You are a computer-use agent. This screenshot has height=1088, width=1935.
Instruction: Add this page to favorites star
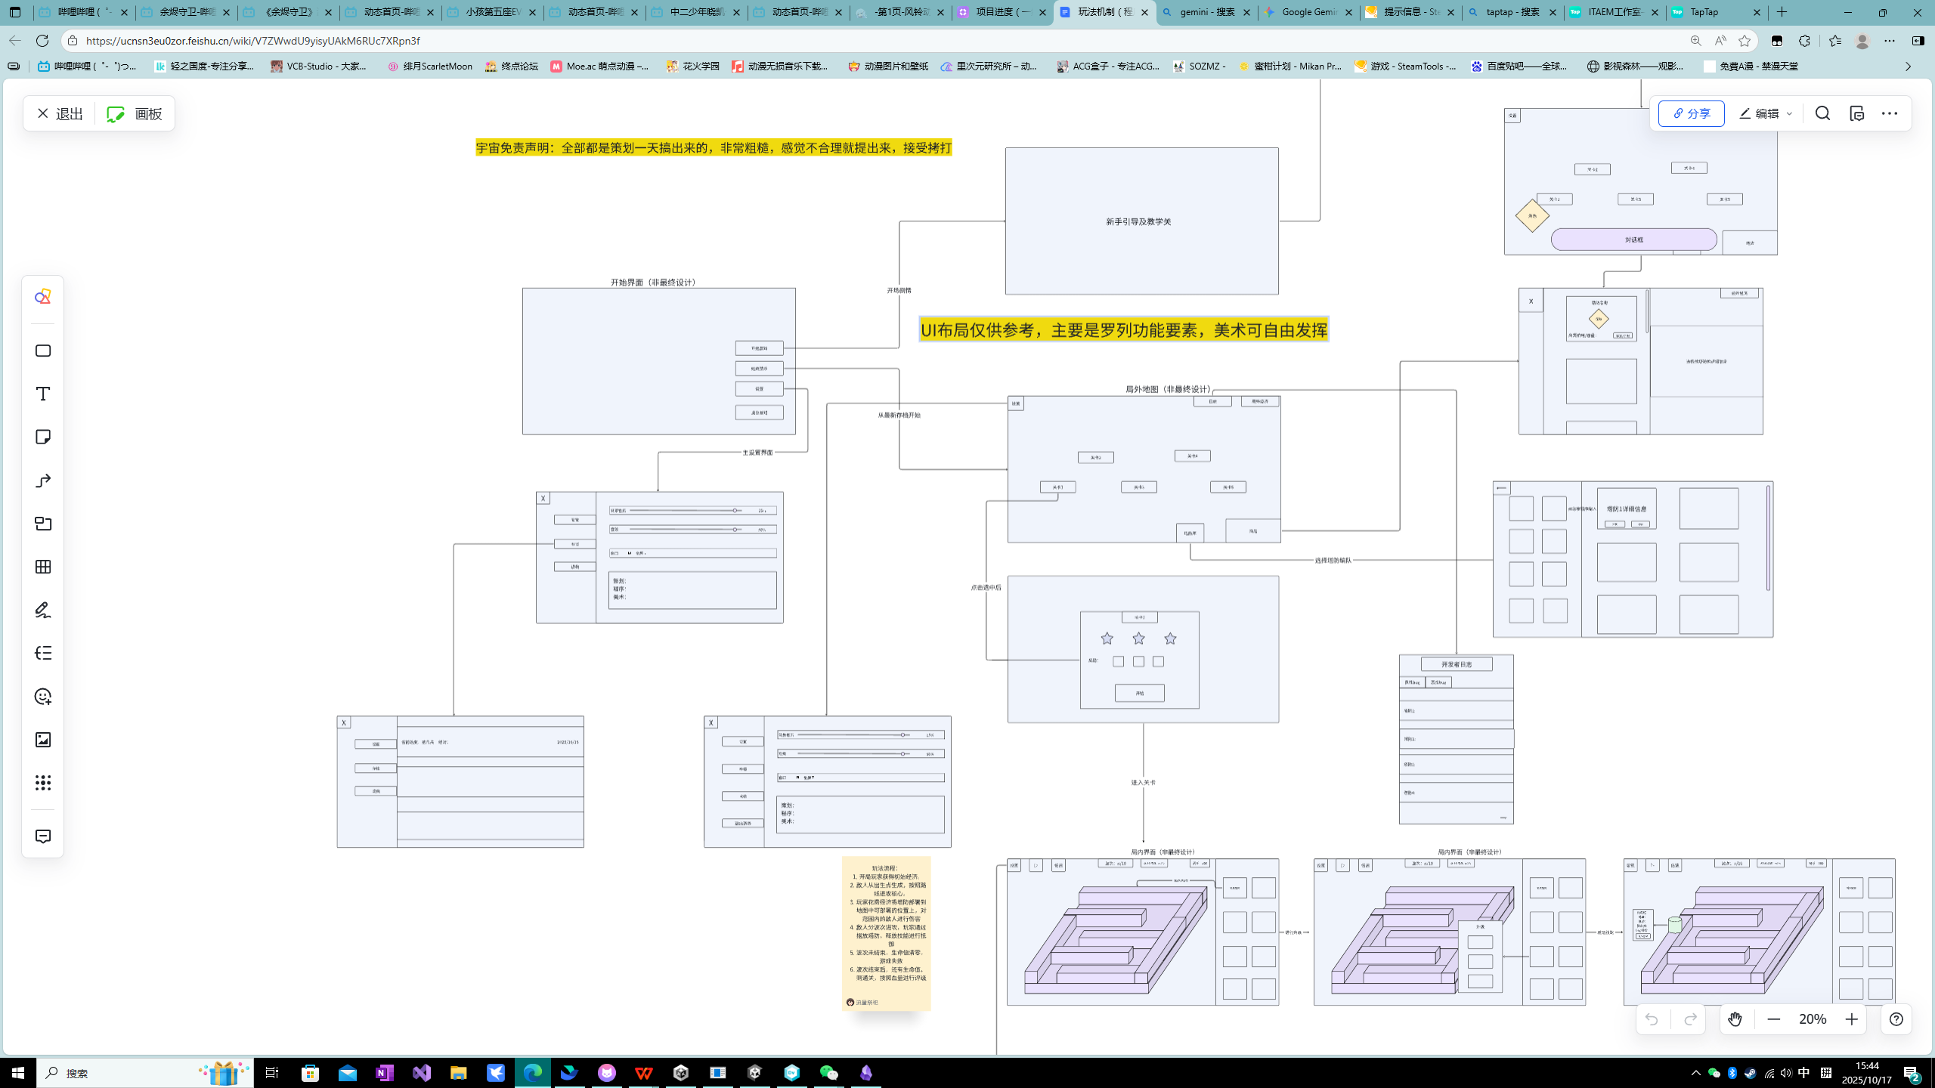click(1744, 41)
